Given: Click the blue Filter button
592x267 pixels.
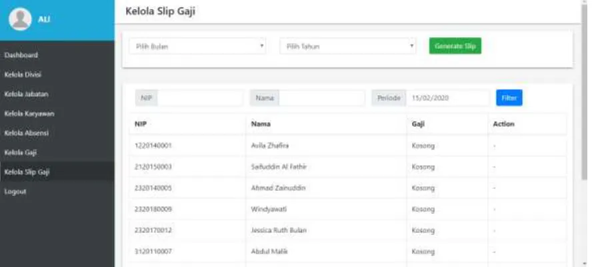Looking at the screenshot, I should 509,98.
